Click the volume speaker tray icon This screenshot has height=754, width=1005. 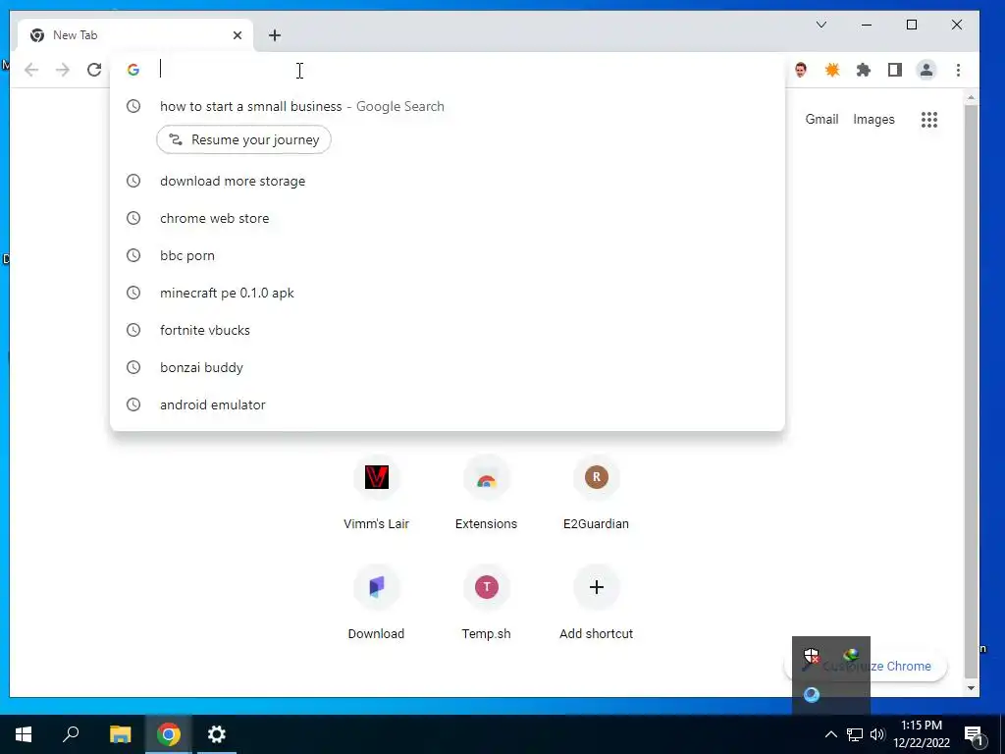pyautogui.click(x=877, y=734)
